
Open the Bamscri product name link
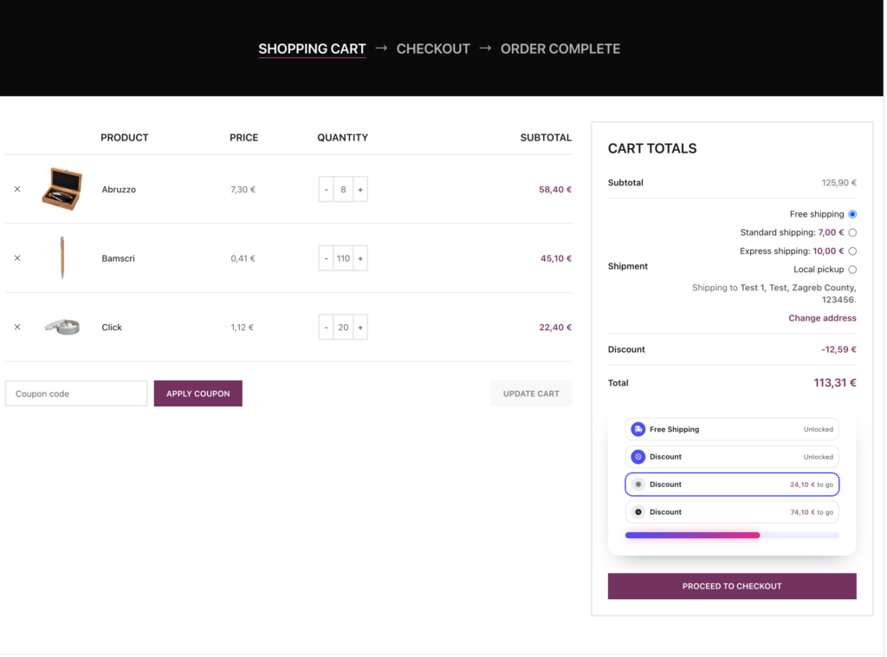point(118,259)
